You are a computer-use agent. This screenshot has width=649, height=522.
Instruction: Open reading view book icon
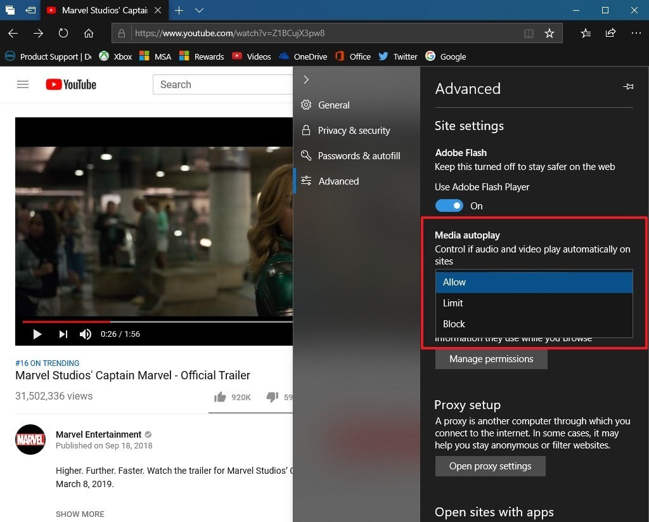point(529,33)
